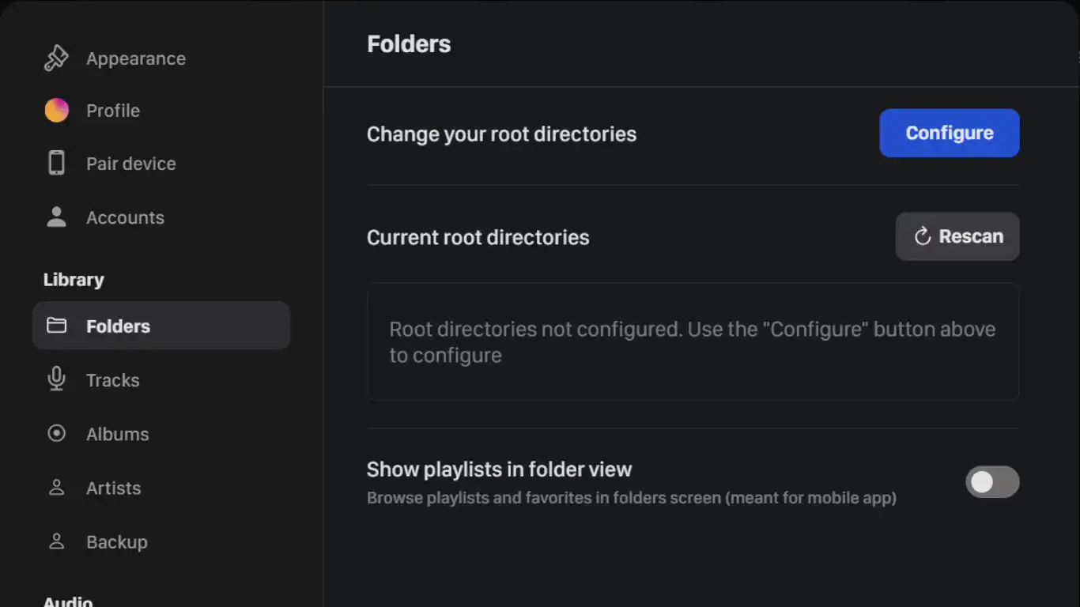Click the Pair device phone icon
This screenshot has width=1080, height=607.
coord(56,164)
